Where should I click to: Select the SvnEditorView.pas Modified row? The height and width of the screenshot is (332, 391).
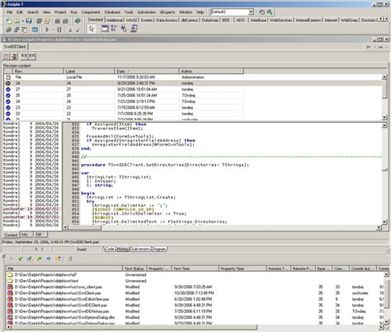click(x=195, y=299)
